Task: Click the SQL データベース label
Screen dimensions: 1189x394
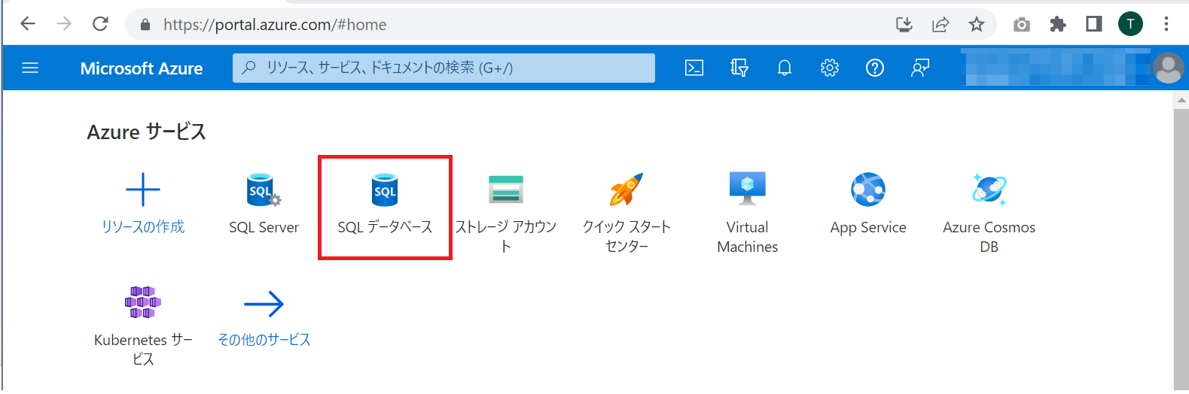Action: pos(385,227)
